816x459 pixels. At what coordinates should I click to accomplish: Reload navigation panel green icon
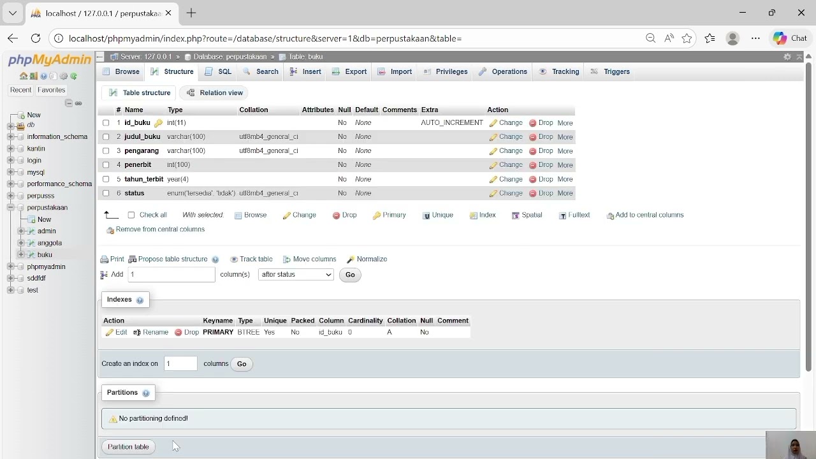click(74, 76)
